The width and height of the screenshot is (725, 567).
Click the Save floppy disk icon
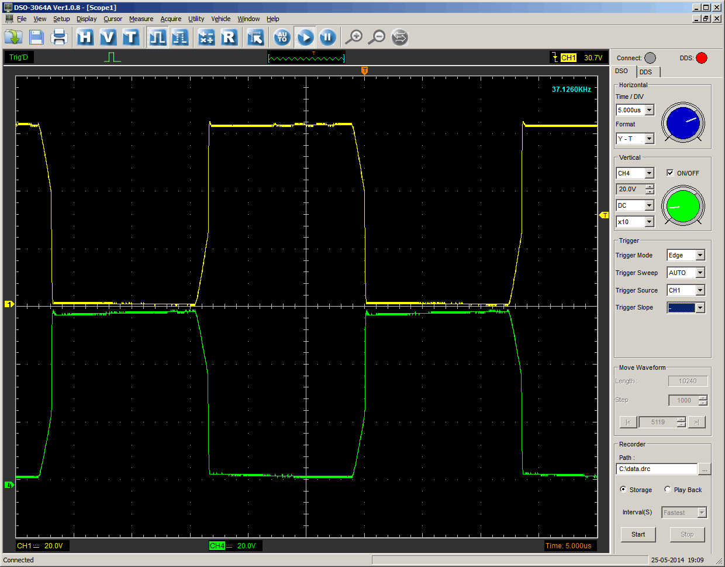36,37
